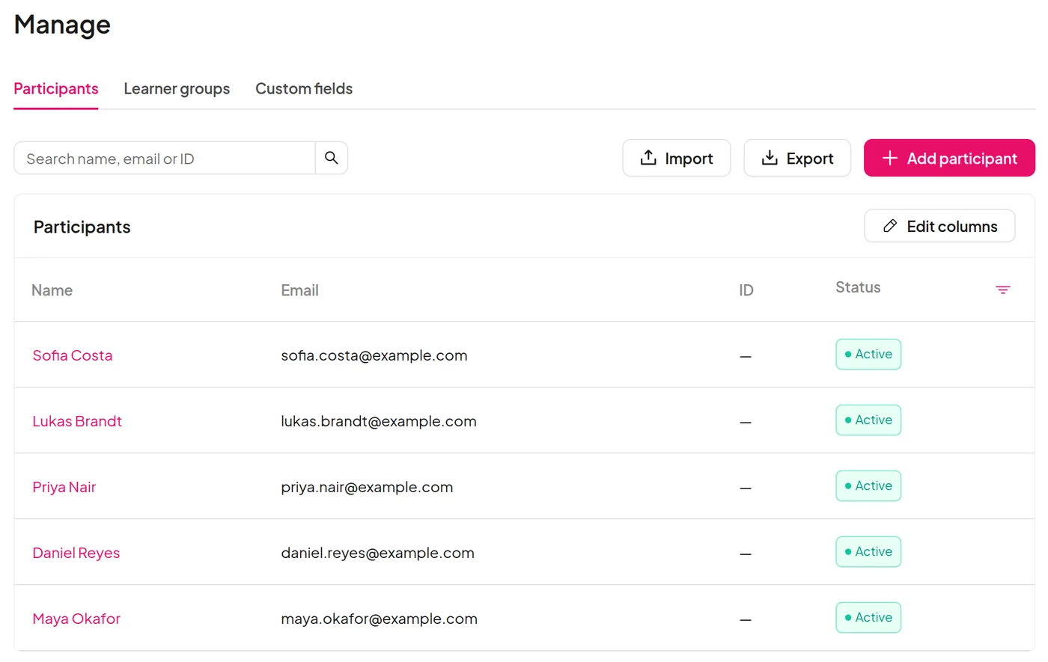Open the Status column filter icon

1003,289
